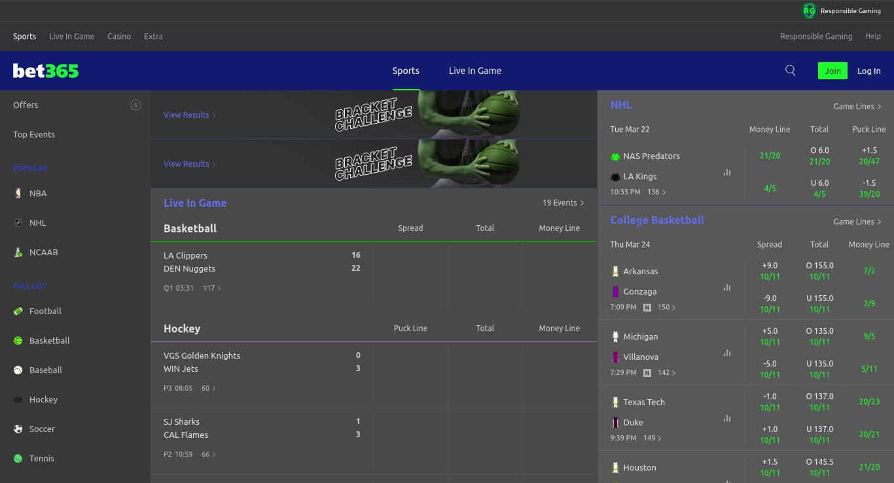
Task: Click the Offers badge icon in sidebar
Action: [135, 105]
